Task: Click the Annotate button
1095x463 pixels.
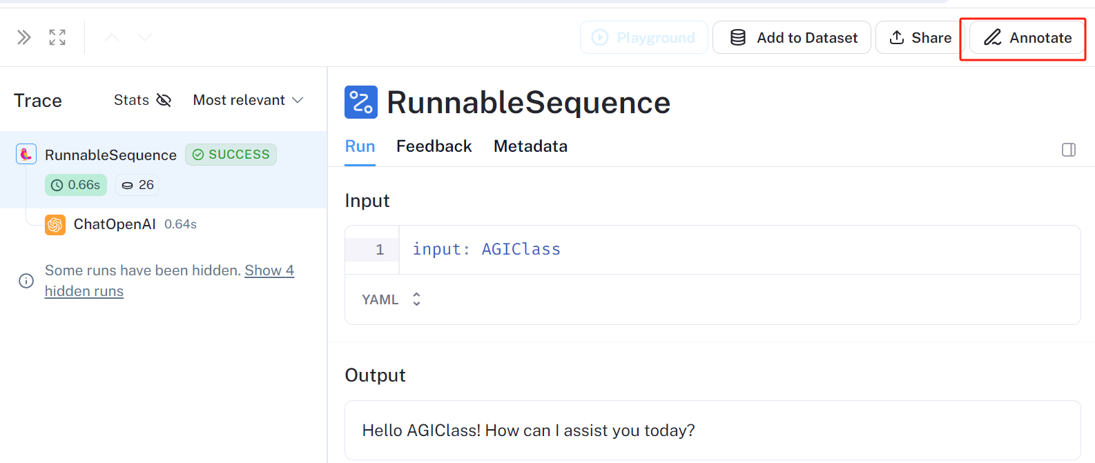Action: 1027,37
